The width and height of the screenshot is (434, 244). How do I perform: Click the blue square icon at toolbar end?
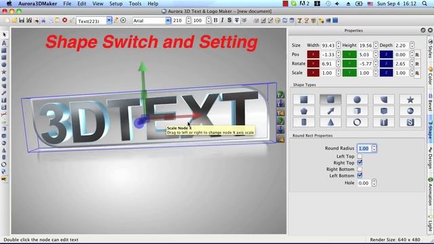coord(335,20)
